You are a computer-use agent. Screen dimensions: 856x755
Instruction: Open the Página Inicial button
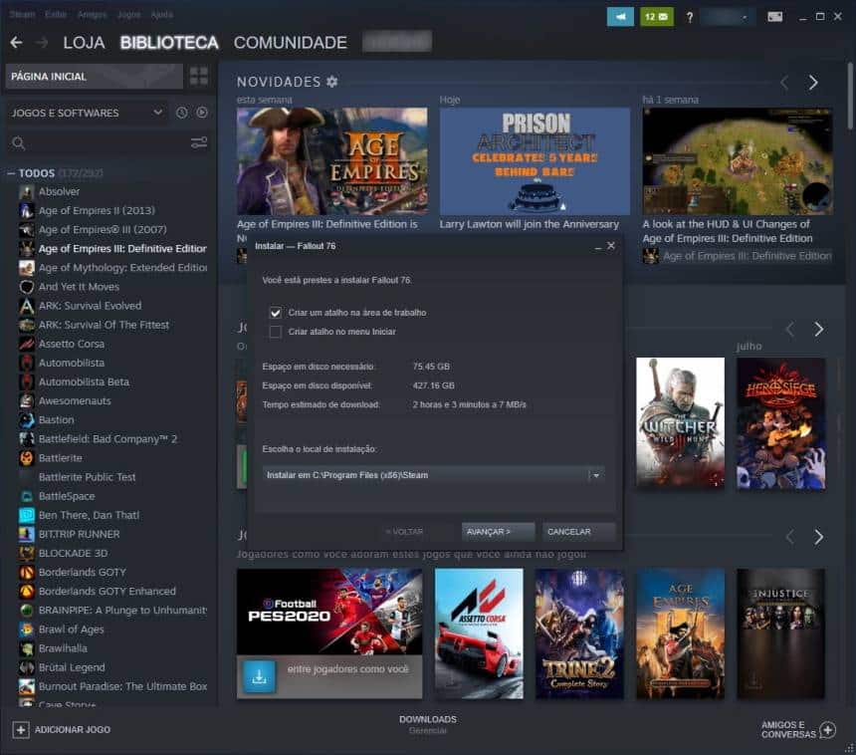[95, 77]
